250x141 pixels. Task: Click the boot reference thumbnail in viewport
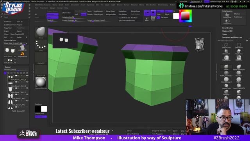click(x=199, y=44)
